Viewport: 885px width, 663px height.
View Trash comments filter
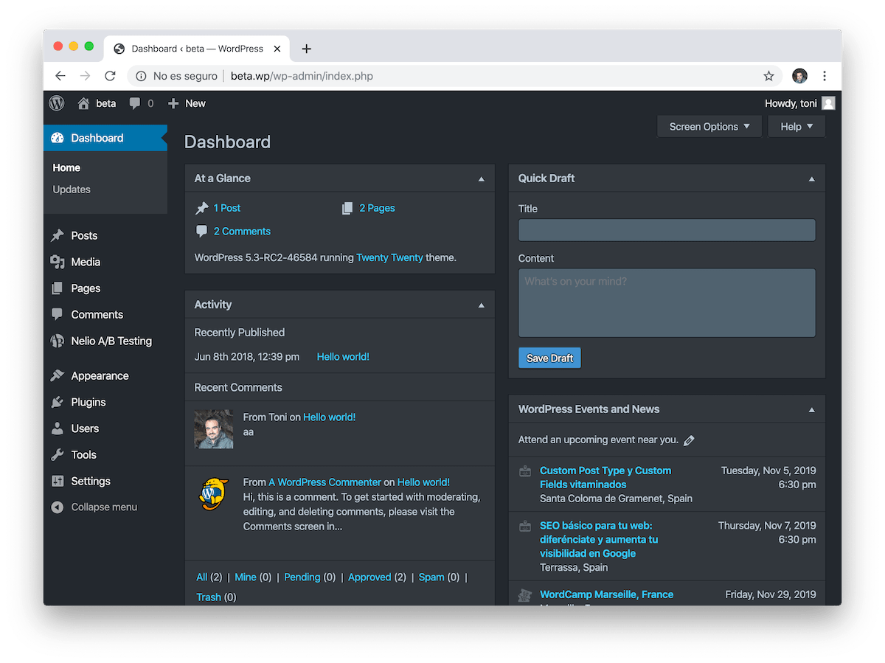tap(209, 597)
